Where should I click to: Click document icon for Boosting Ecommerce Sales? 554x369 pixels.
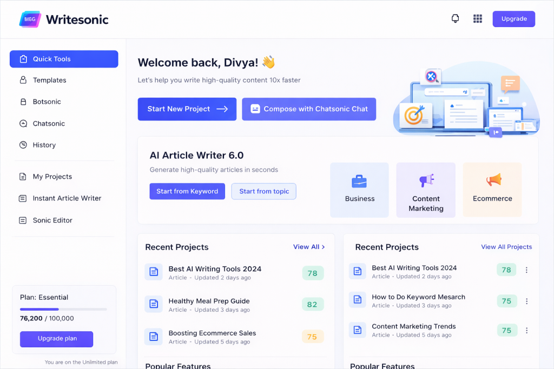point(154,337)
